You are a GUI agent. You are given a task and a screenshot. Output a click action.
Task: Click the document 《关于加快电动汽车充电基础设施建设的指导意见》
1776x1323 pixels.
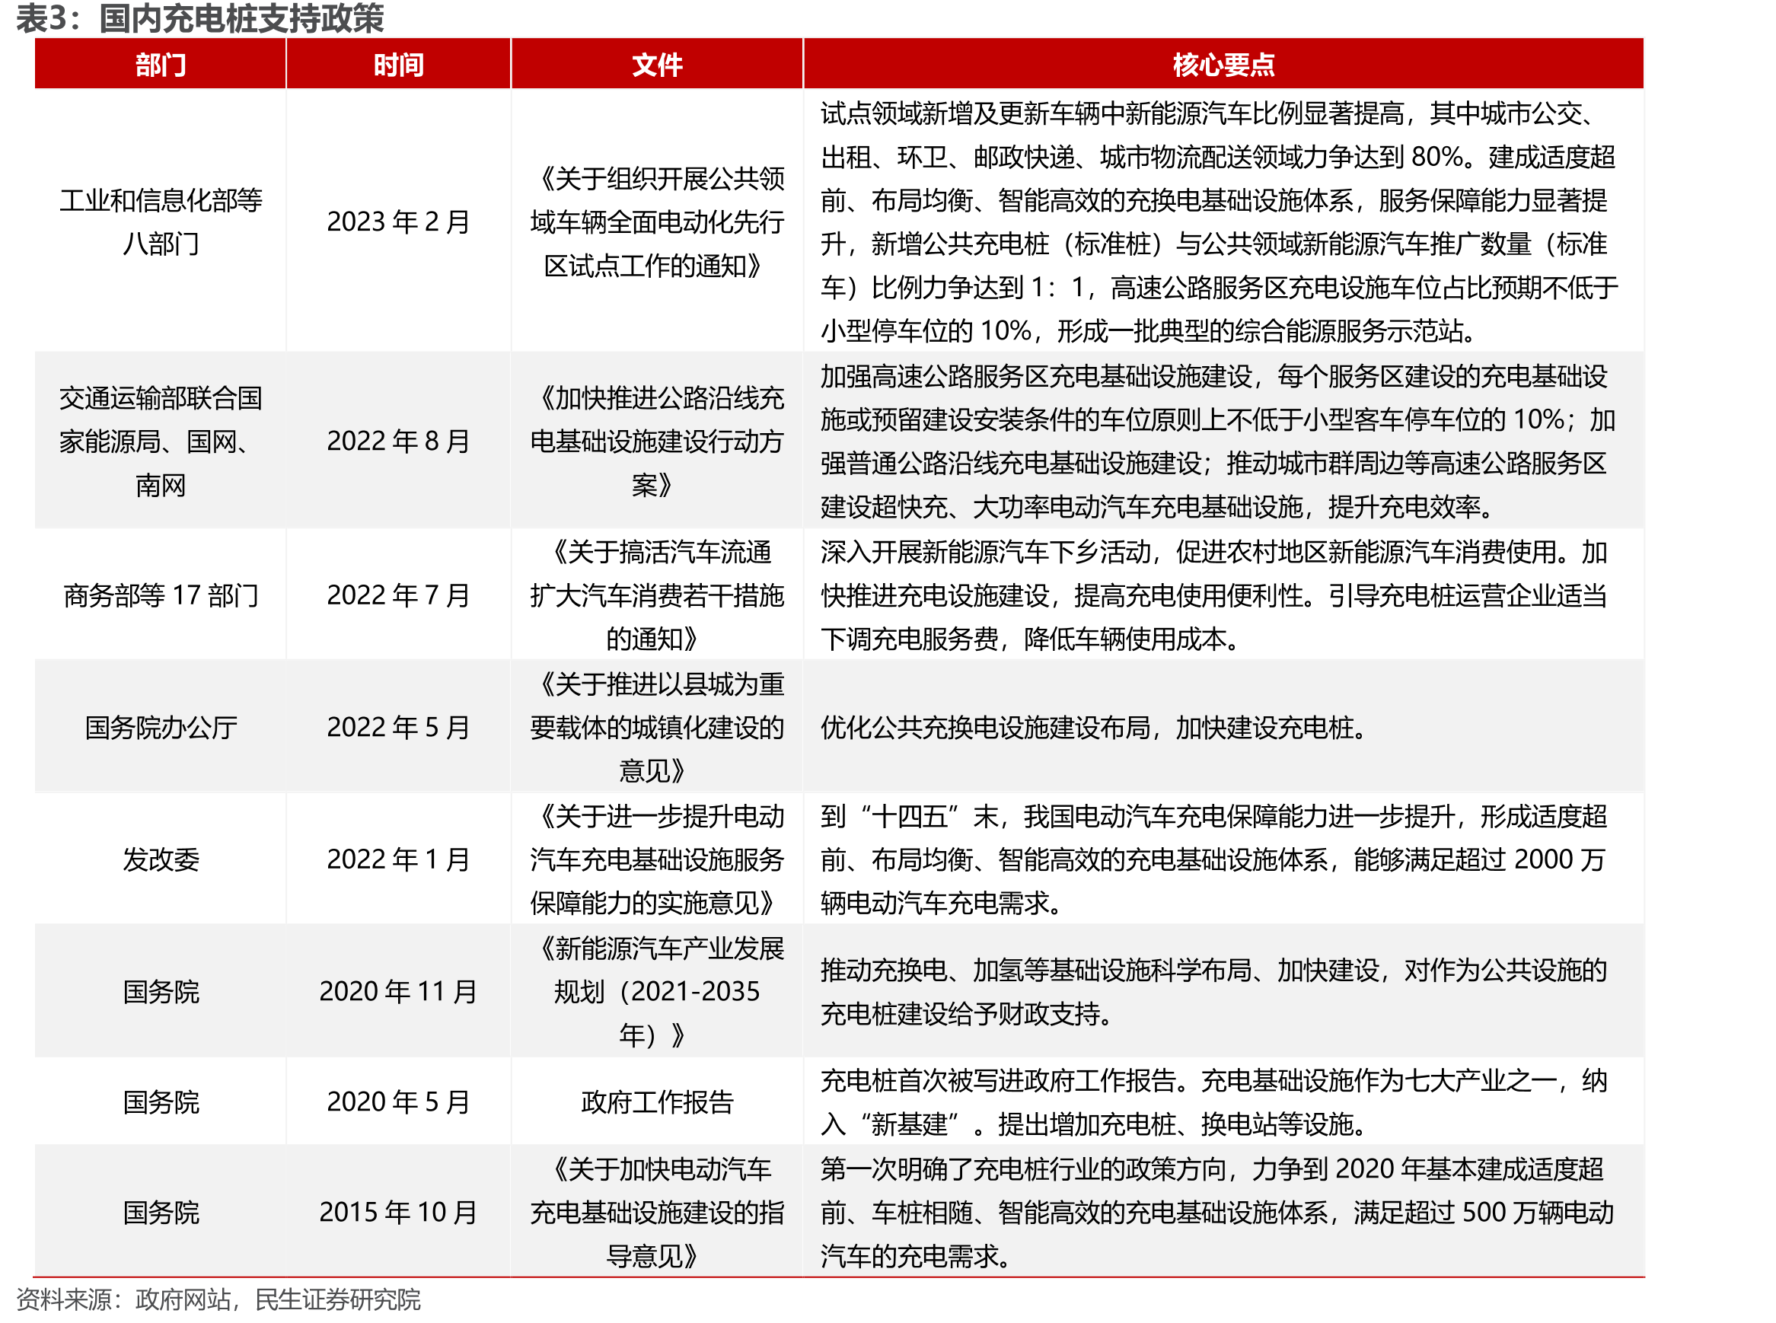click(x=657, y=1213)
